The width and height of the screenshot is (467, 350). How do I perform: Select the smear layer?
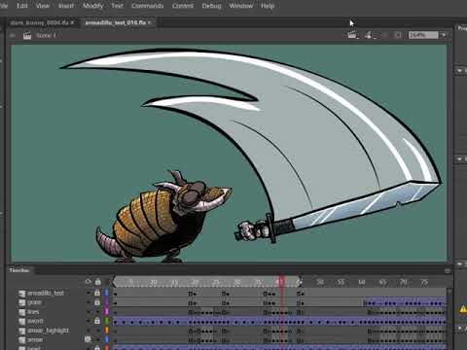tap(35, 340)
